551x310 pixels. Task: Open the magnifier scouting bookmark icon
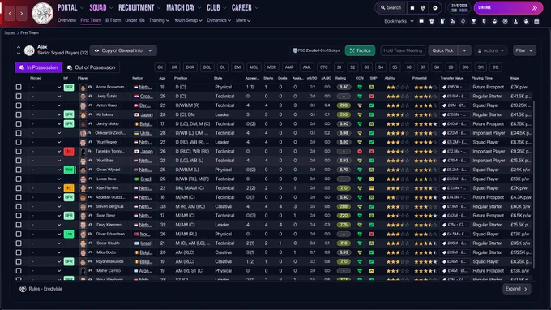click(x=526, y=21)
